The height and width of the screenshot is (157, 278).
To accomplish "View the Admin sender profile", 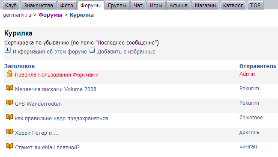I will click(247, 74).
